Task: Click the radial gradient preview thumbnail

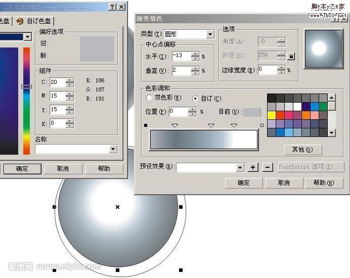Action: coord(324,49)
